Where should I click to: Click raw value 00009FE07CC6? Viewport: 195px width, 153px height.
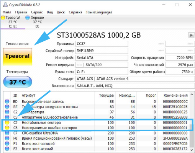tap(175, 143)
